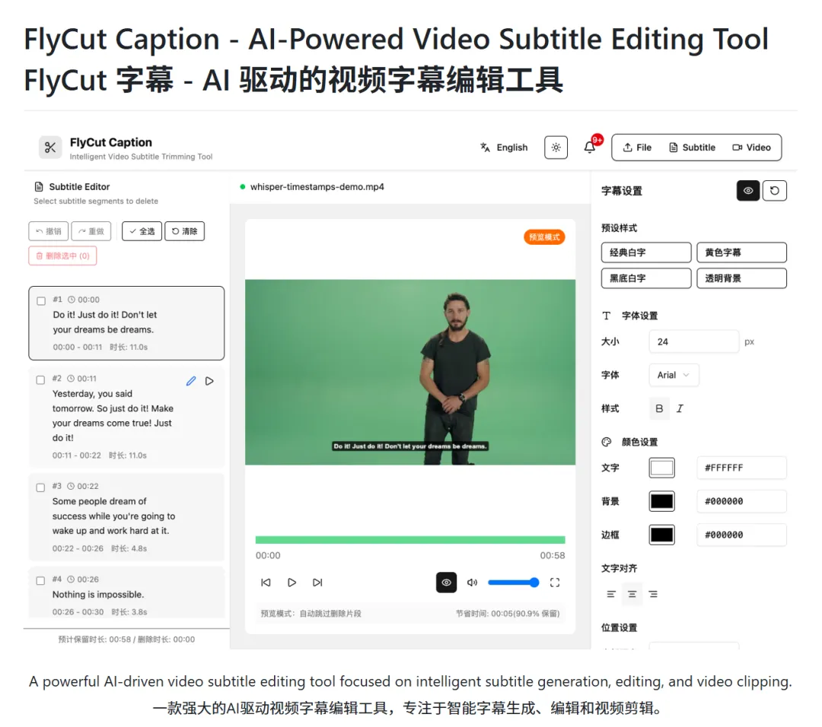This screenshot has width=822, height=727.
Task: Open the black 背景 color swatch
Action: [661, 501]
